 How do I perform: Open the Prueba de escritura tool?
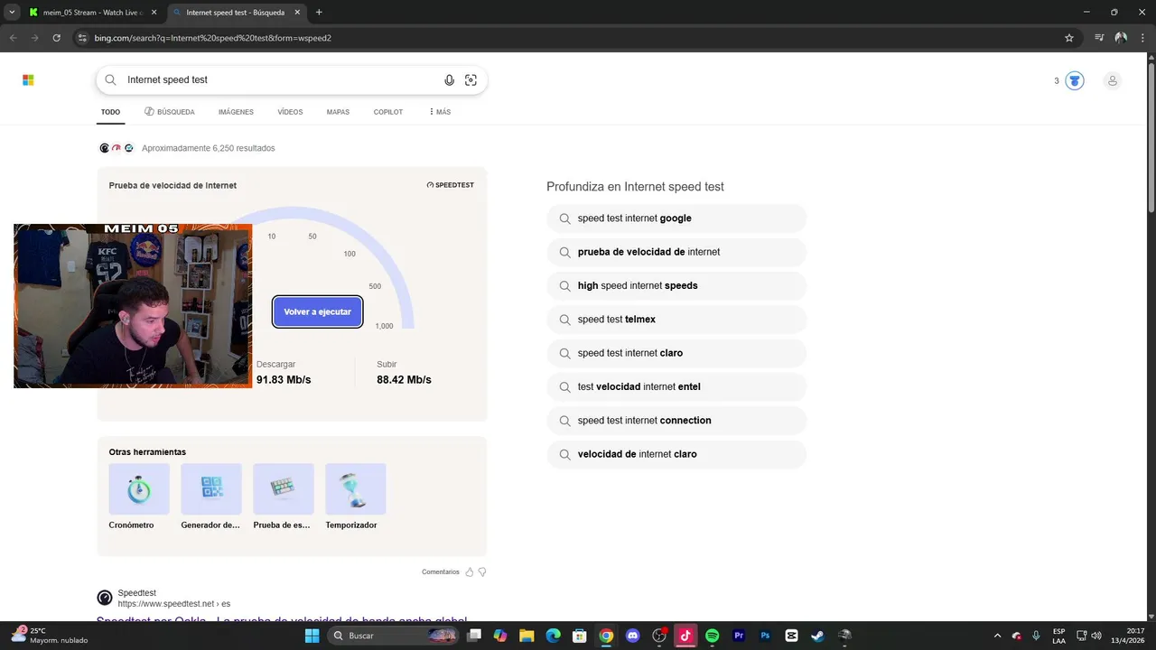(x=284, y=497)
